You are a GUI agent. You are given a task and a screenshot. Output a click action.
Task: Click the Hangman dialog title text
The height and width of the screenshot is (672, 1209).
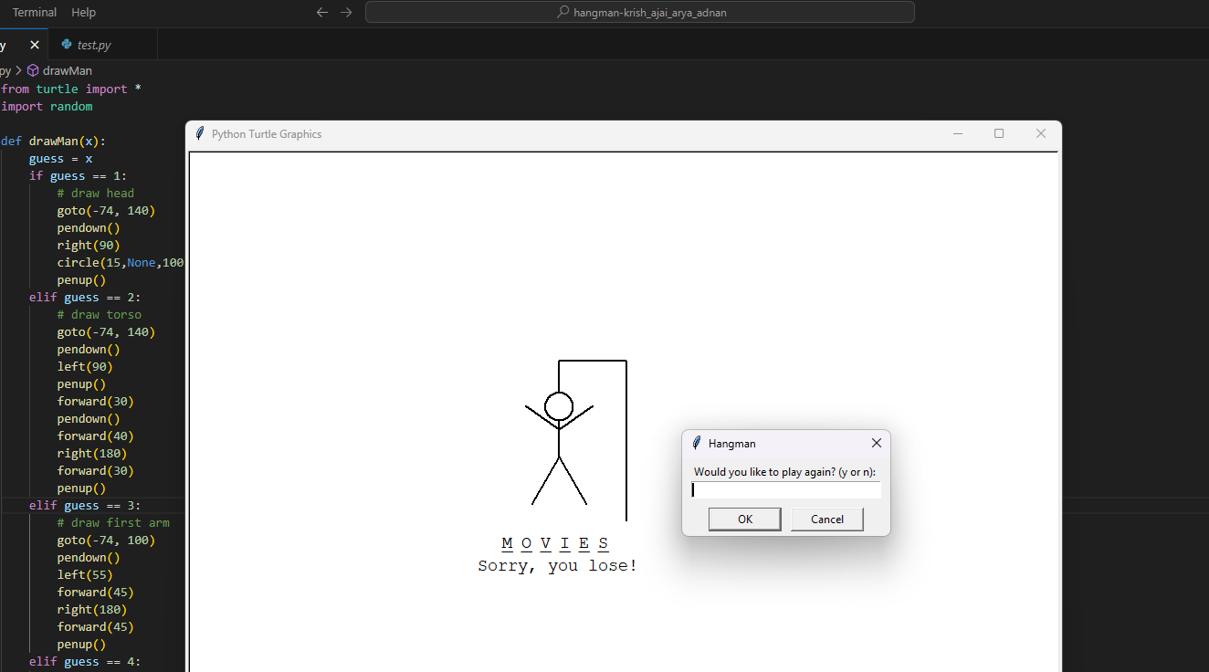731,443
